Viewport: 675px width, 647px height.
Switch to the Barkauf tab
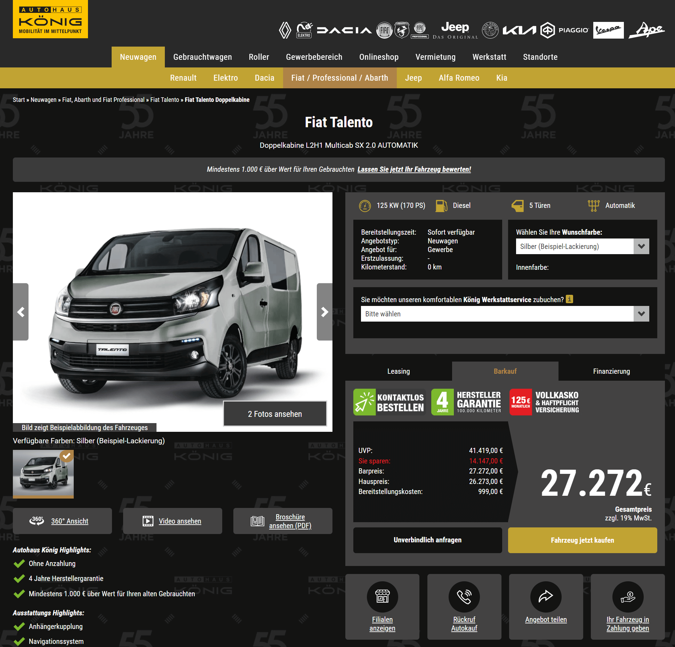tap(505, 371)
